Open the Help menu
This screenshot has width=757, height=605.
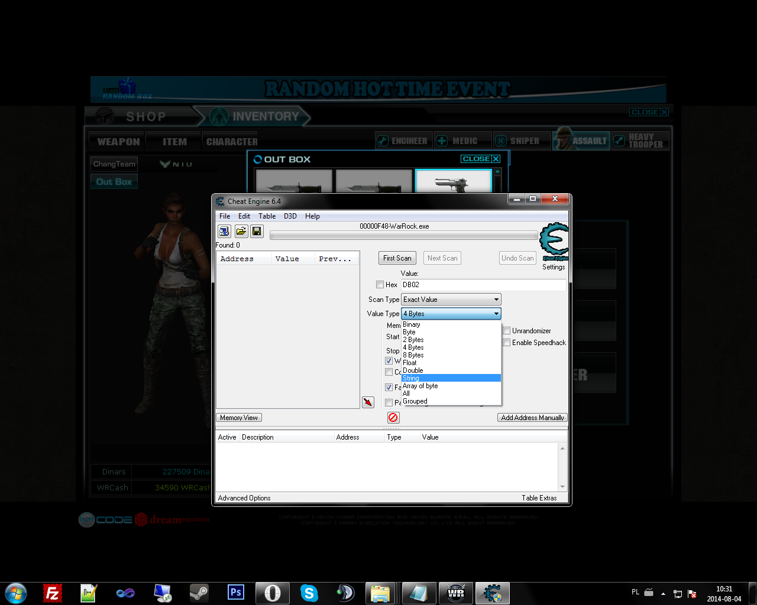[312, 216]
